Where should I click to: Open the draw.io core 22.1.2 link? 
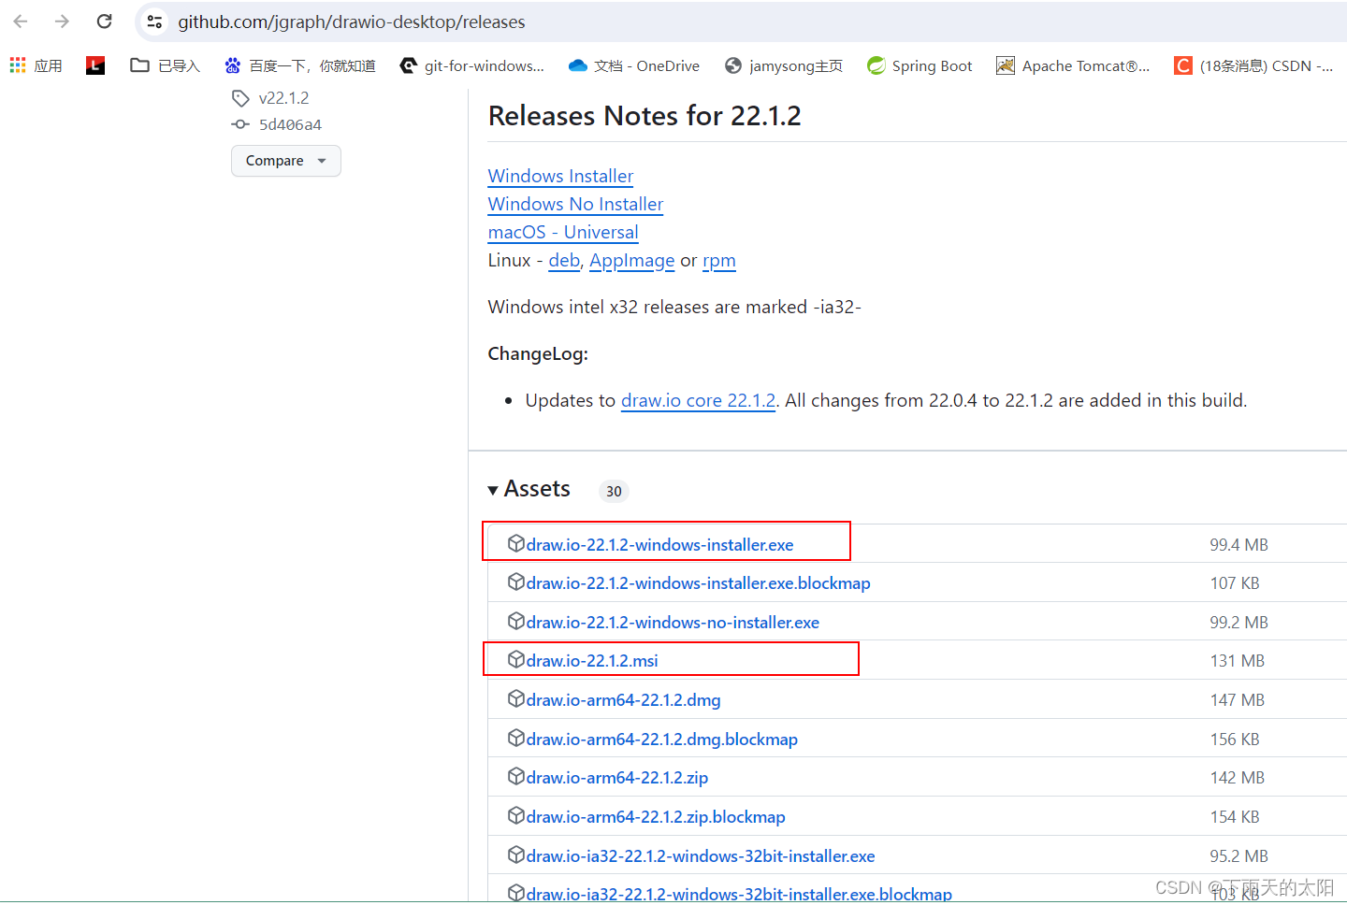[x=699, y=400]
